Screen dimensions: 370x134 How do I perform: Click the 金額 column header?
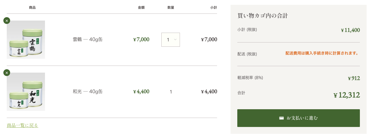[141, 8]
